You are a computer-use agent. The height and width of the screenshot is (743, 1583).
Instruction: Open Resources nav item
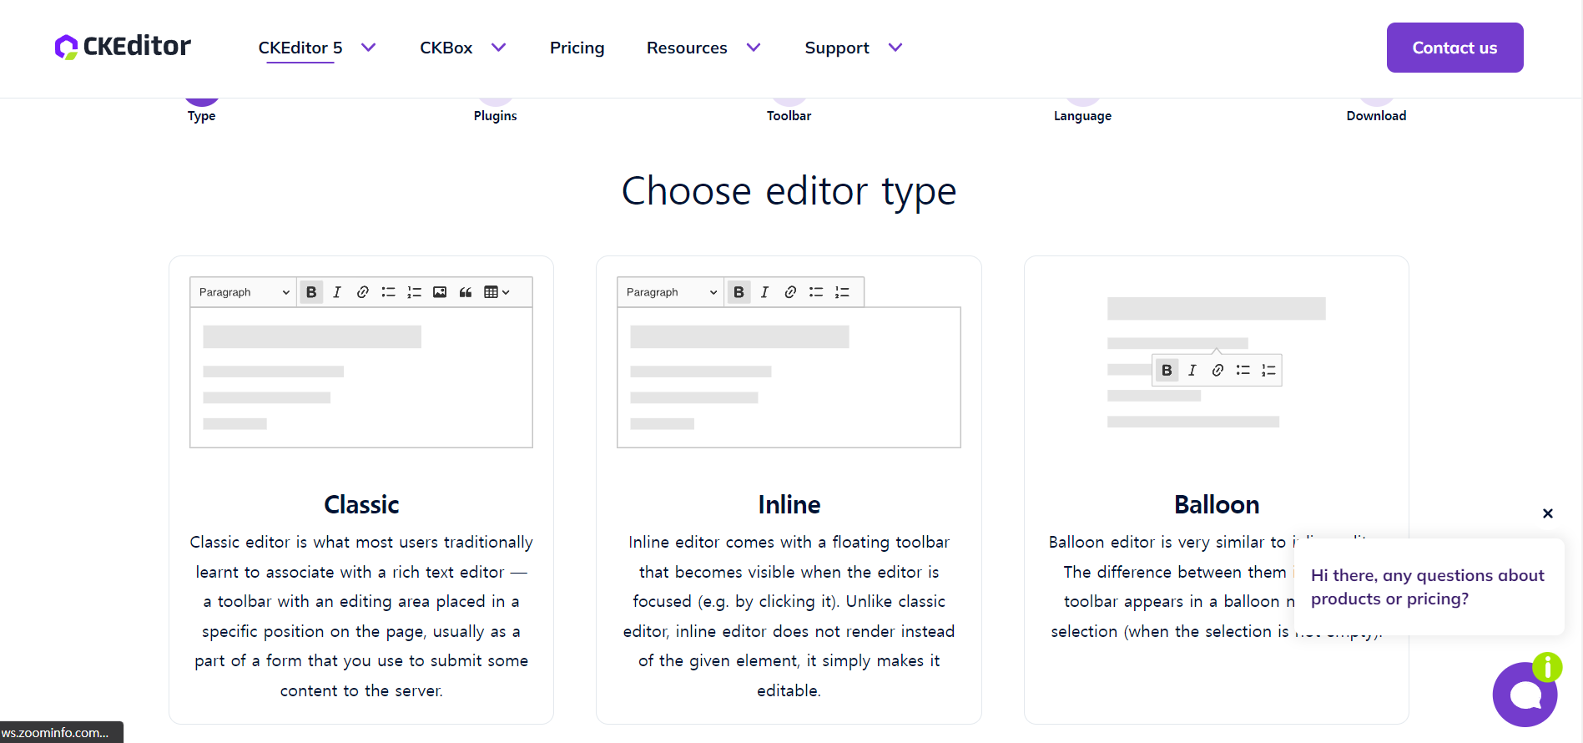coord(687,48)
